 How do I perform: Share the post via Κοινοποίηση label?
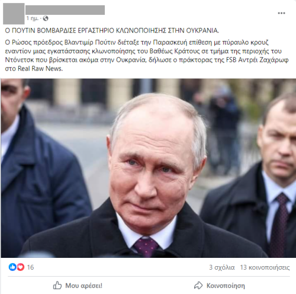pos(226,286)
